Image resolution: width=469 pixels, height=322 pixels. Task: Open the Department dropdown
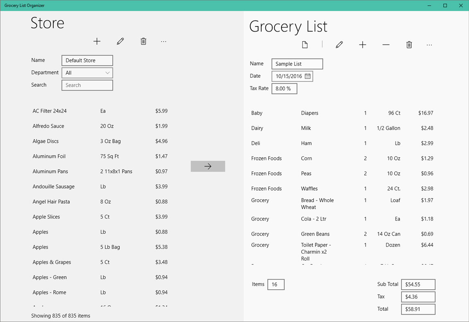[x=87, y=72]
